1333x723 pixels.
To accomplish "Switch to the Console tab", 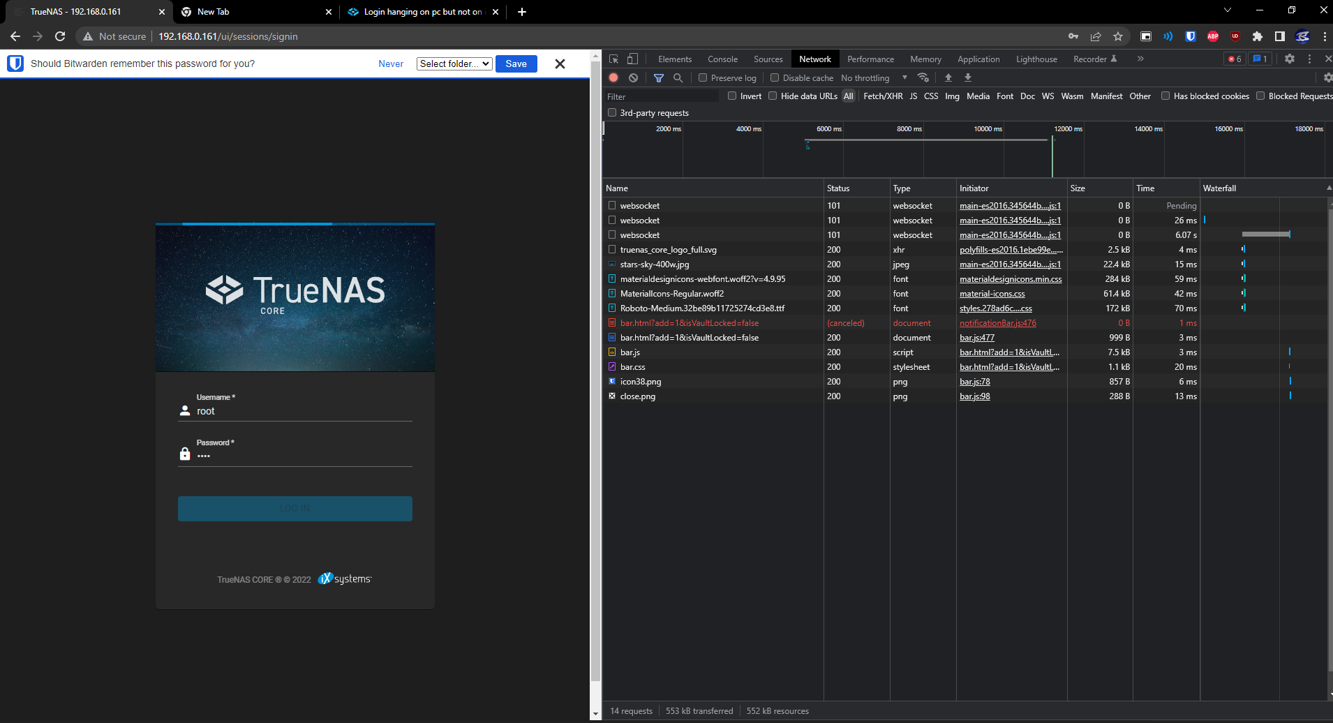I will tap(722, 59).
